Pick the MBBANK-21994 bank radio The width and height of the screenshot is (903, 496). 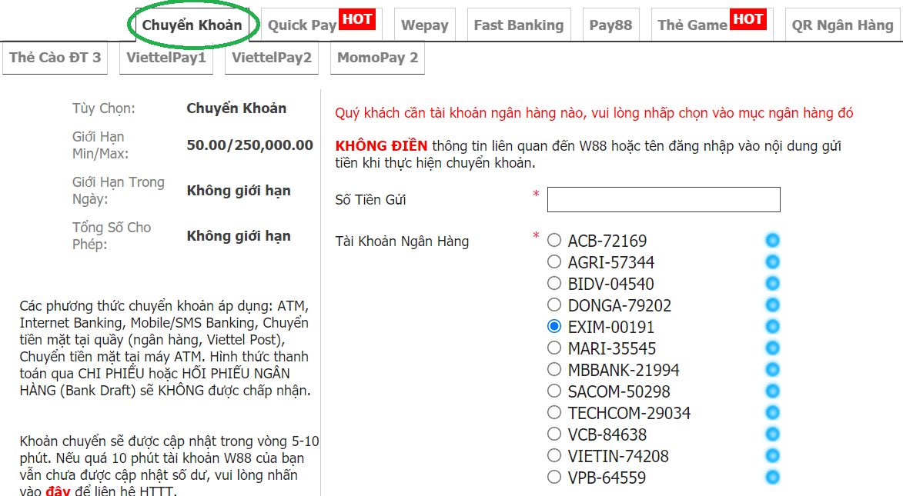click(554, 369)
